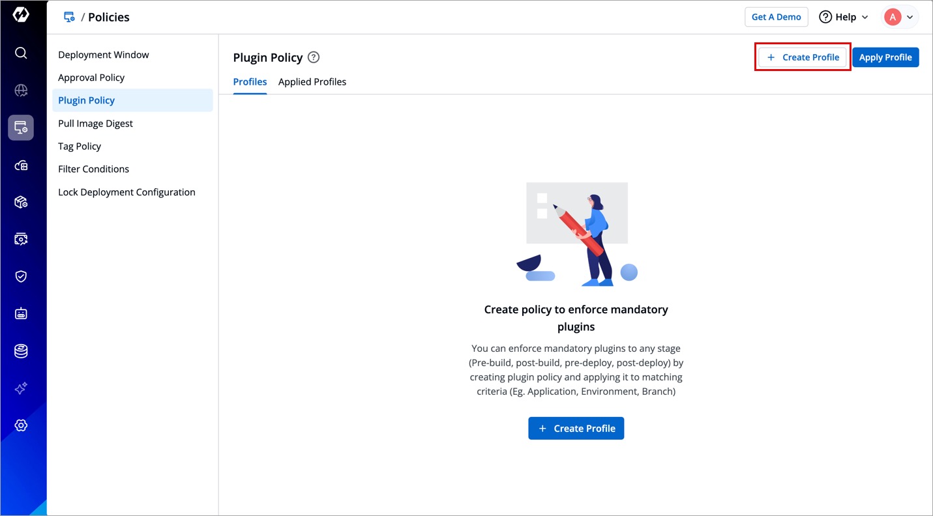Open search from the sidebar
This screenshot has width=933, height=516.
21,53
